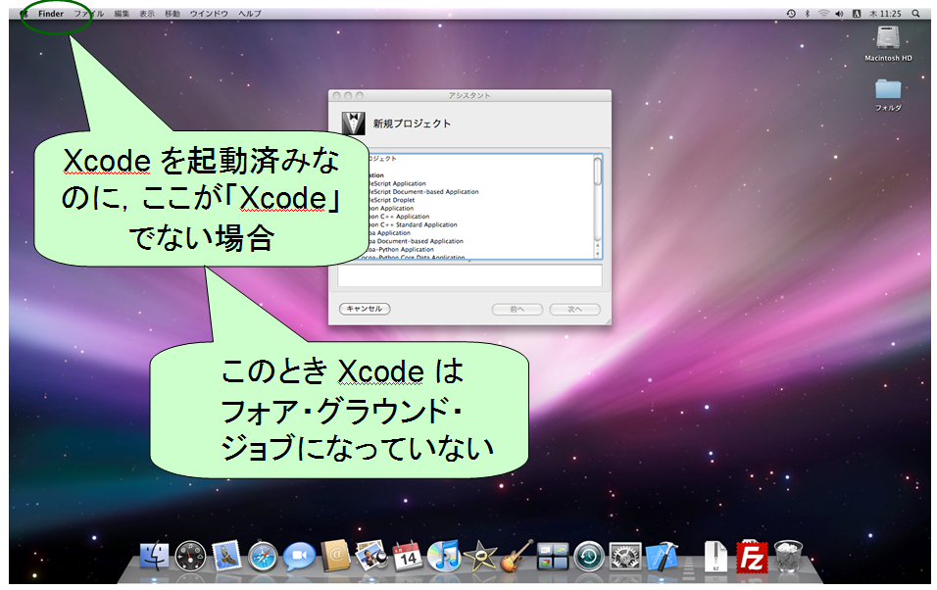The width and height of the screenshot is (937, 590).
Task: Open the zip archive in the Dock
Action: (715, 557)
